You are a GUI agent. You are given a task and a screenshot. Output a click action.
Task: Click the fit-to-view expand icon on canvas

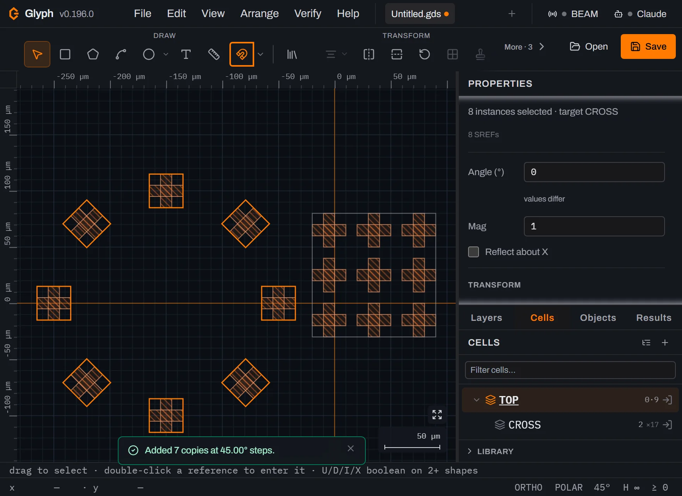click(437, 415)
